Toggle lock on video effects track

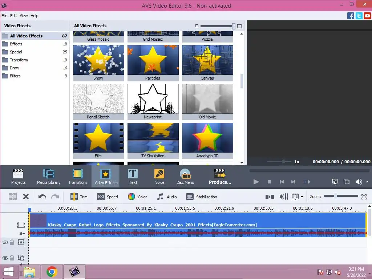[12, 242]
